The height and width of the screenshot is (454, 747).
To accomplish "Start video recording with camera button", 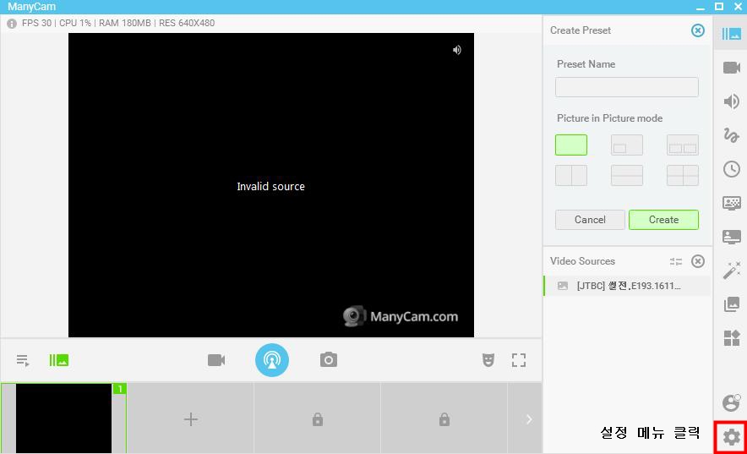I will pos(216,360).
